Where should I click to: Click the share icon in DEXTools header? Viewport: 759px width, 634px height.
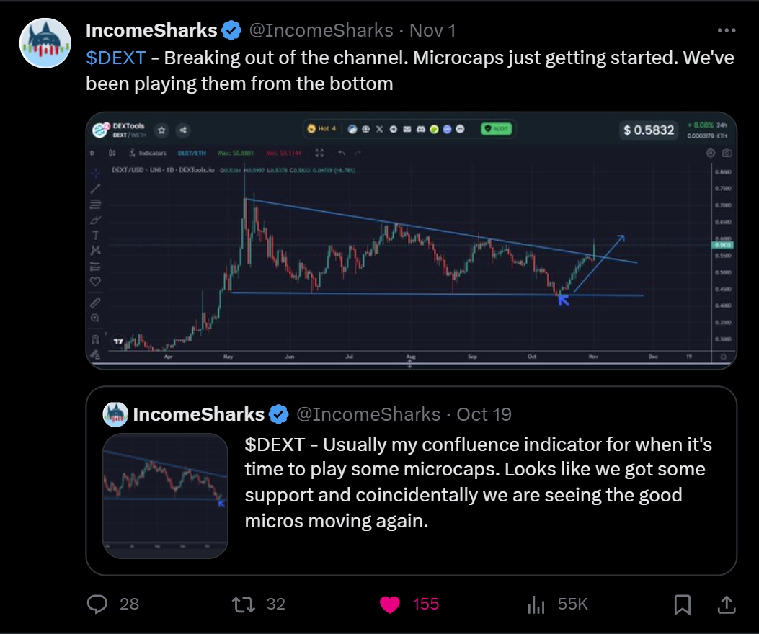coord(183,130)
